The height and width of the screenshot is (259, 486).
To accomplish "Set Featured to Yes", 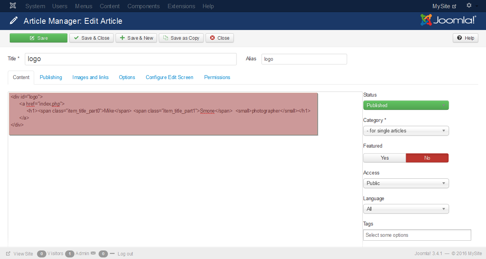I will [x=384, y=158].
